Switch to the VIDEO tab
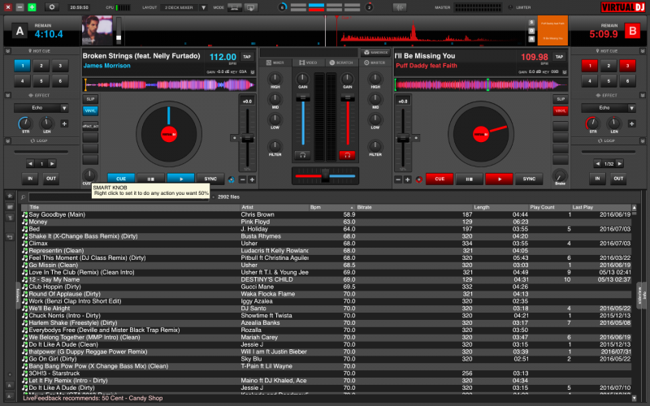650x406 pixels. click(x=309, y=63)
